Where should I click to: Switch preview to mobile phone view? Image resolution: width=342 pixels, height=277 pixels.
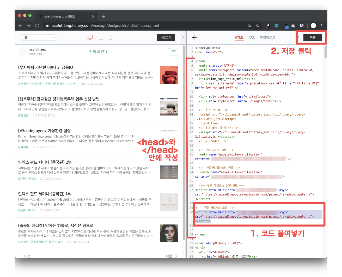pyautogui.click(x=110, y=37)
